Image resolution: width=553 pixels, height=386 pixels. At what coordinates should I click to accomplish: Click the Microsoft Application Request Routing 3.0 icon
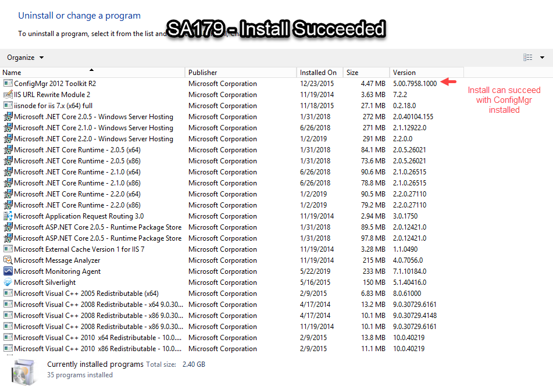[6, 216]
